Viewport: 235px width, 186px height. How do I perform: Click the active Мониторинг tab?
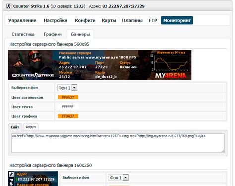(x=177, y=20)
